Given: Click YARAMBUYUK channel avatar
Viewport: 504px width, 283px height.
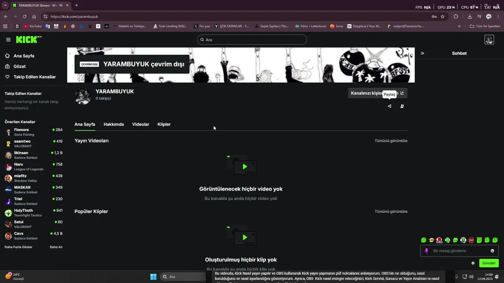Looking at the screenshot, I should [x=83, y=96].
